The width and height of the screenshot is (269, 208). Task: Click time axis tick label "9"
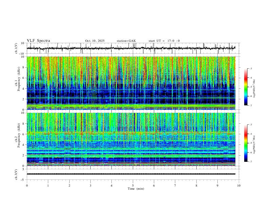click(x=217, y=186)
